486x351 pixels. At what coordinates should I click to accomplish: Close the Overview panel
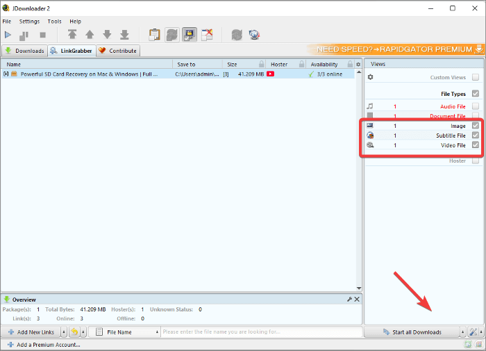[x=357, y=300]
